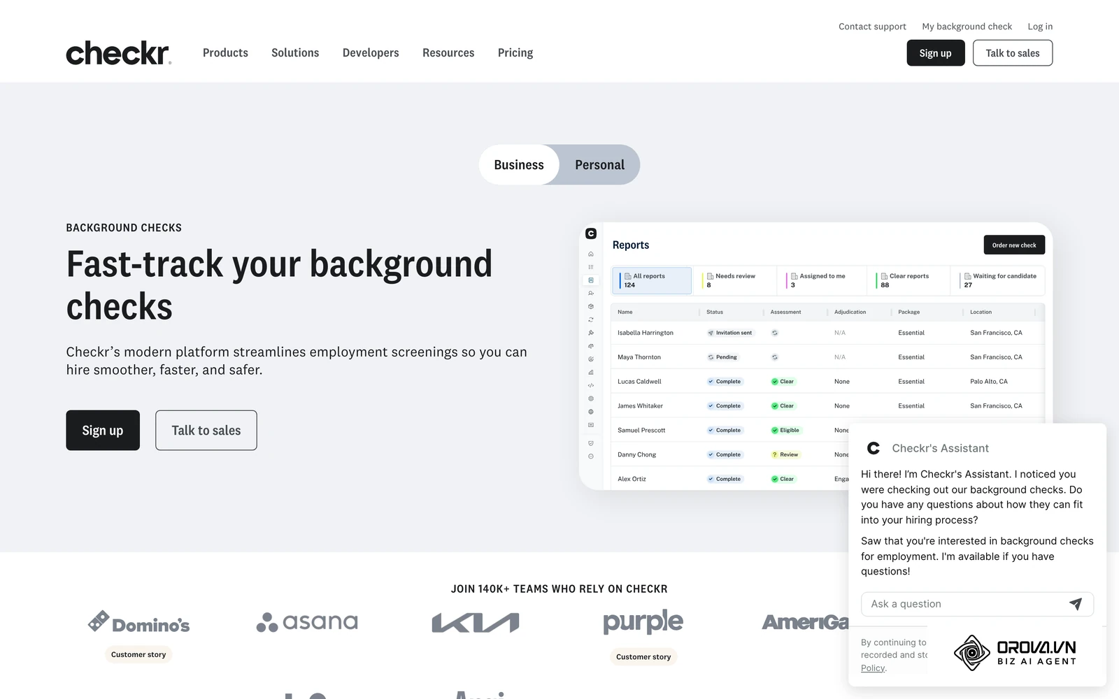Open the Solutions menu
Screen dimensions: 1119x699
coord(295,53)
